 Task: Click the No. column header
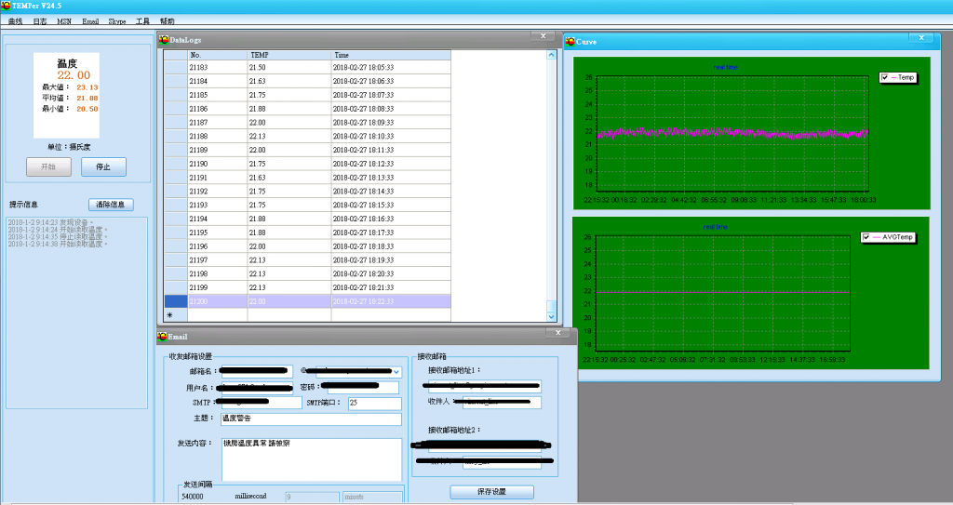point(218,55)
